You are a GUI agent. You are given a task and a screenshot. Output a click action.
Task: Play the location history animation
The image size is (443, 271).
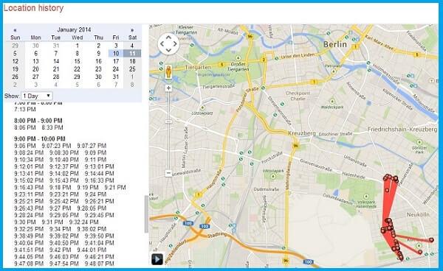157,259
